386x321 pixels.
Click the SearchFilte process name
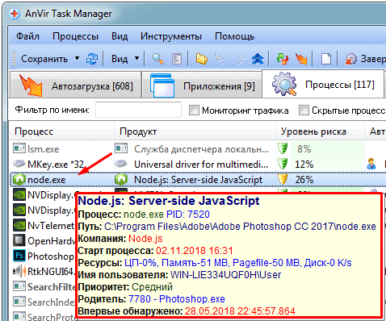click(x=52, y=286)
